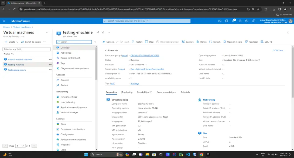The height and width of the screenshot is (158, 294).
Task: Capture the virtual machine image
Action: coord(188,42)
